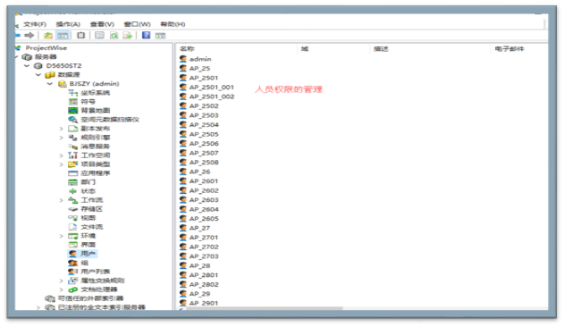Select the 背景地图 node icon
This screenshot has width=564, height=327.
[x=73, y=111]
